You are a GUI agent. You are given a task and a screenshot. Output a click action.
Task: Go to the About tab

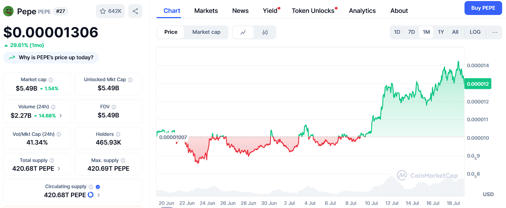[x=399, y=11]
